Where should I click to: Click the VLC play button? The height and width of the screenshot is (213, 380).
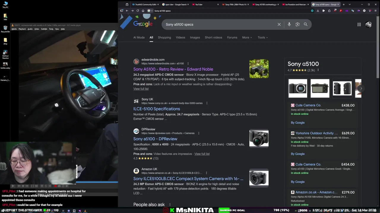click(13, 186)
